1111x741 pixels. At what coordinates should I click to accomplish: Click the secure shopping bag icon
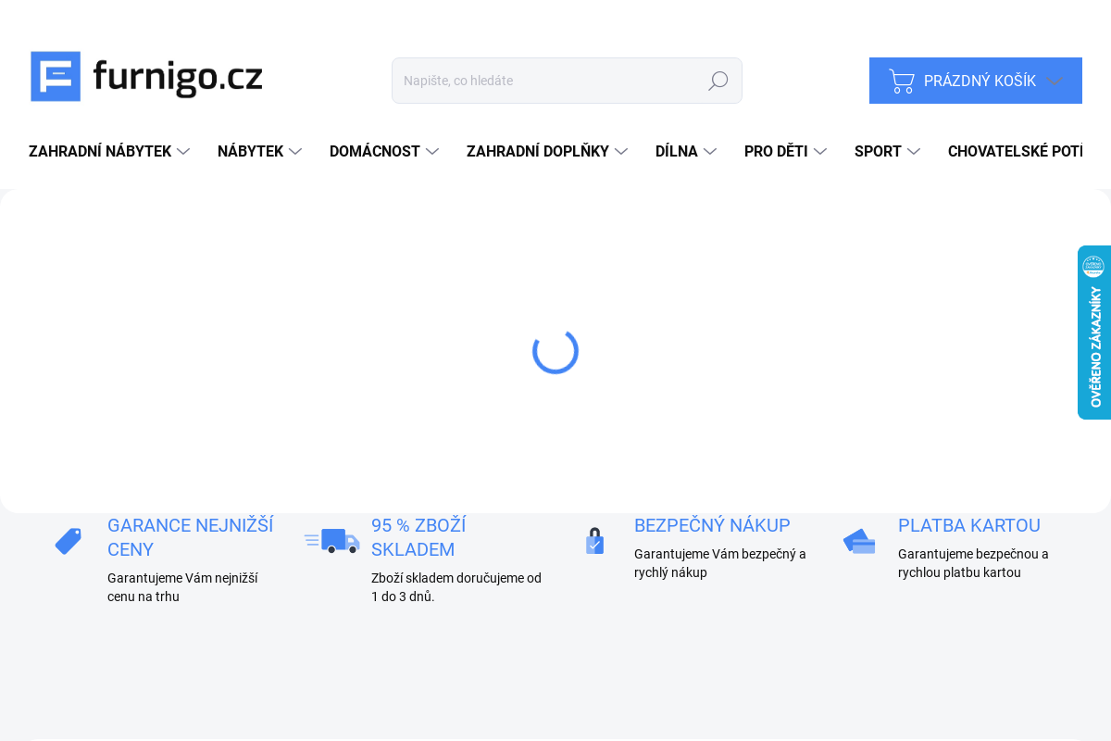pyautogui.click(x=594, y=541)
